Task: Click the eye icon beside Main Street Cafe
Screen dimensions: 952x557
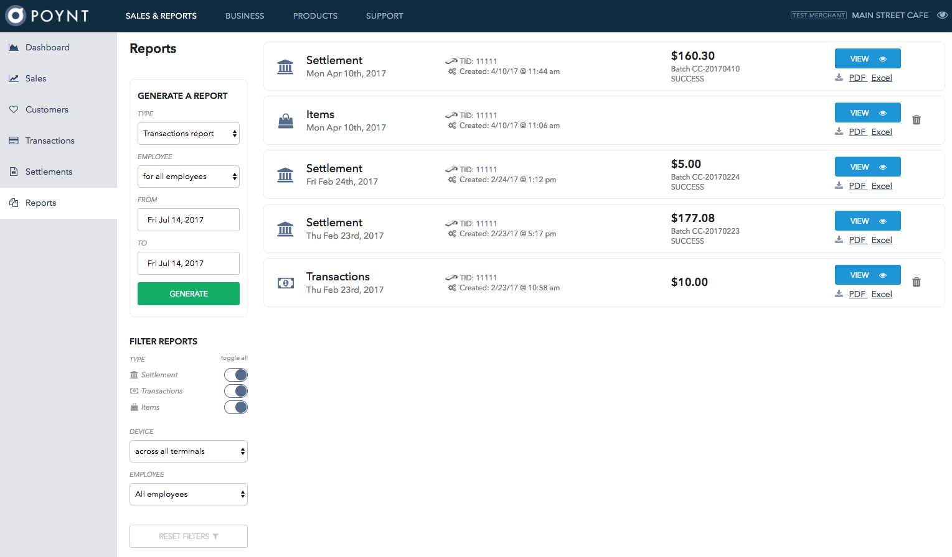Action: tap(942, 16)
